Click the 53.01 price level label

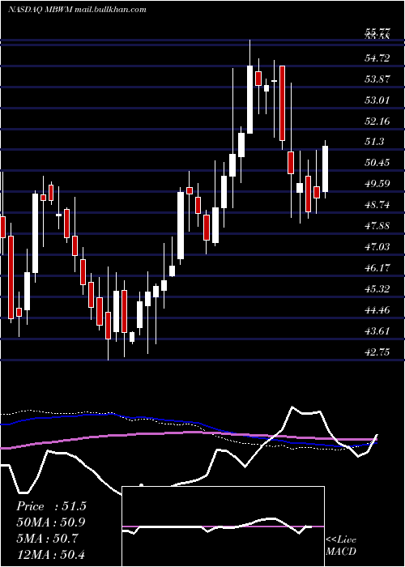[377, 100]
